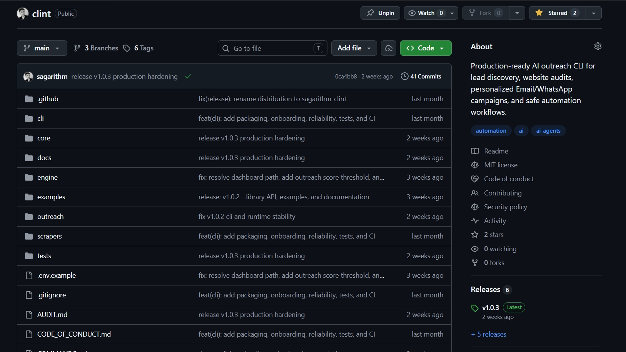Focus the Go to file search field

click(272, 48)
